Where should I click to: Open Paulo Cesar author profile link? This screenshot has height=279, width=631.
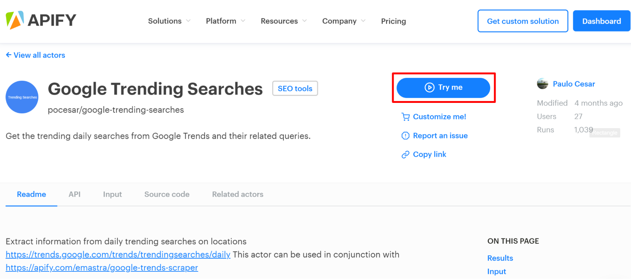[574, 84]
